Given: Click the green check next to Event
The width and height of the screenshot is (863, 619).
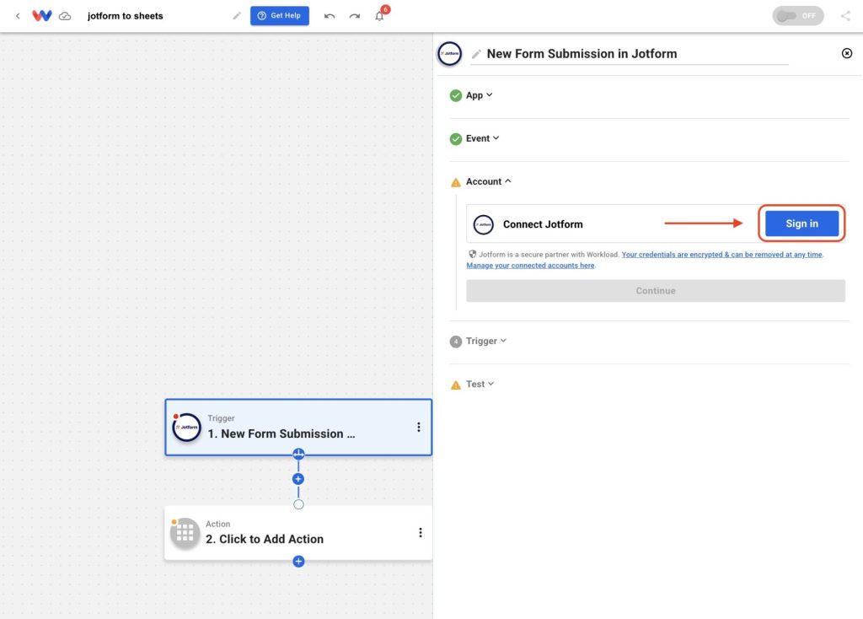Looking at the screenshot, I should pyautogui.click(x=456, y=139).
